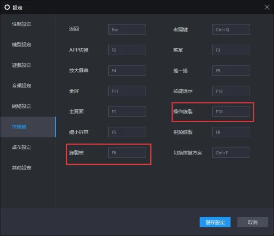
Task: Click the 主頁面 shortcut field F1
Action: coord(127,112)
